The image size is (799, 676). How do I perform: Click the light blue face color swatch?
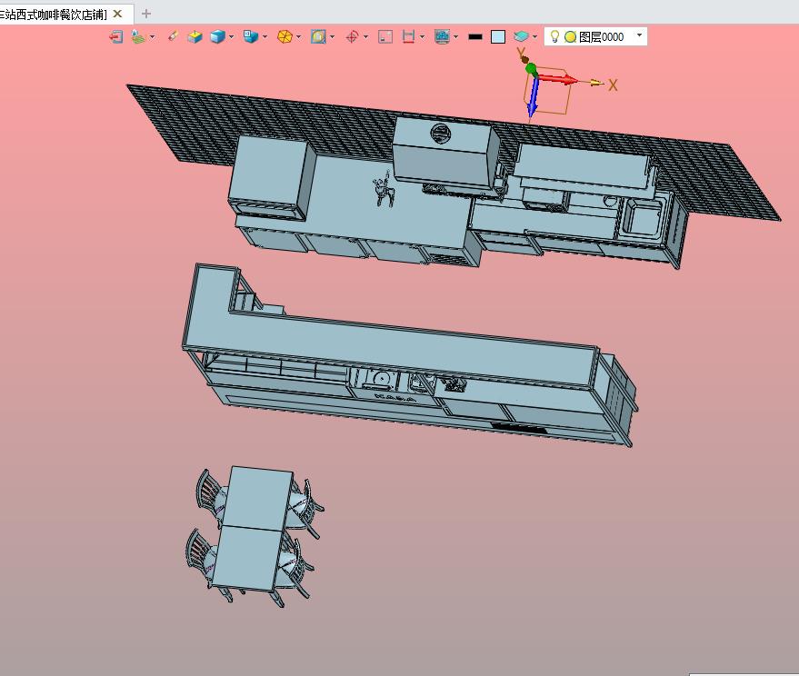click(x=498, y=36)
